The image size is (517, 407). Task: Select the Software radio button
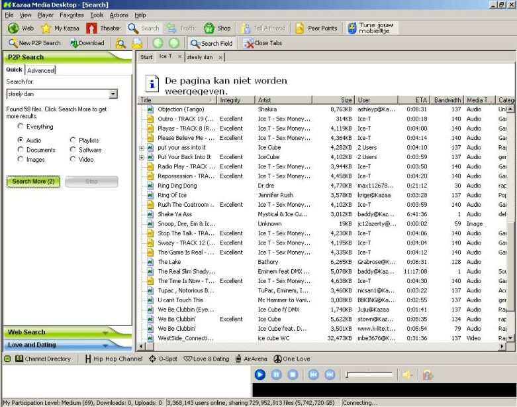point(73,150)
